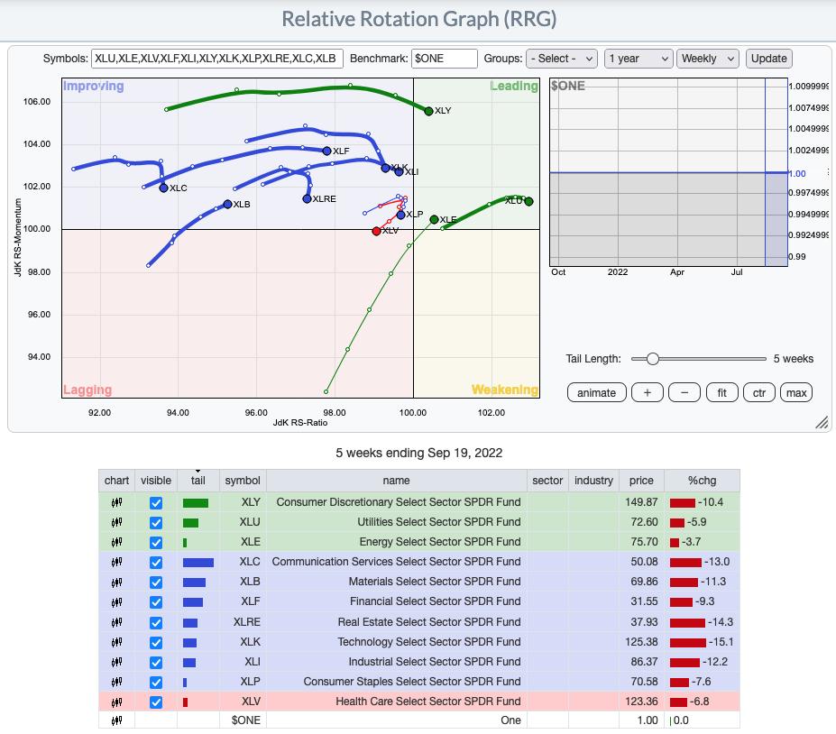Sort table by industry column header
This screenshot has height=734, width=836.
[594, 481]
